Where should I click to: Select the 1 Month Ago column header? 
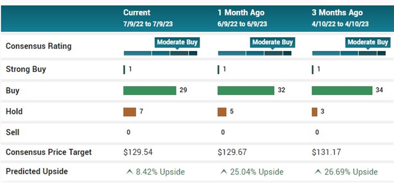coord(241,13)
